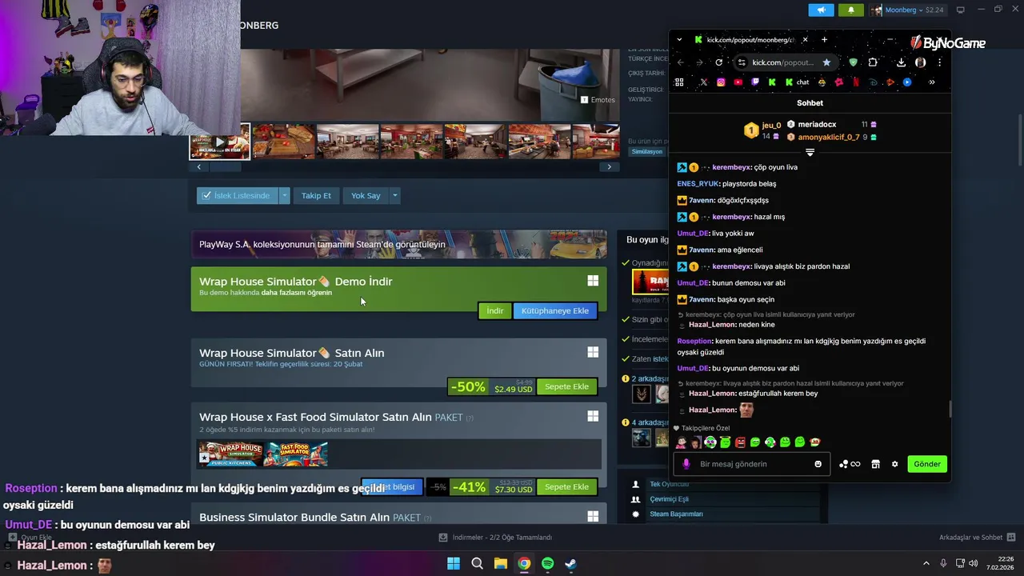
Task: Open the Kick shop icon in chat
Action: pos(875,464)
